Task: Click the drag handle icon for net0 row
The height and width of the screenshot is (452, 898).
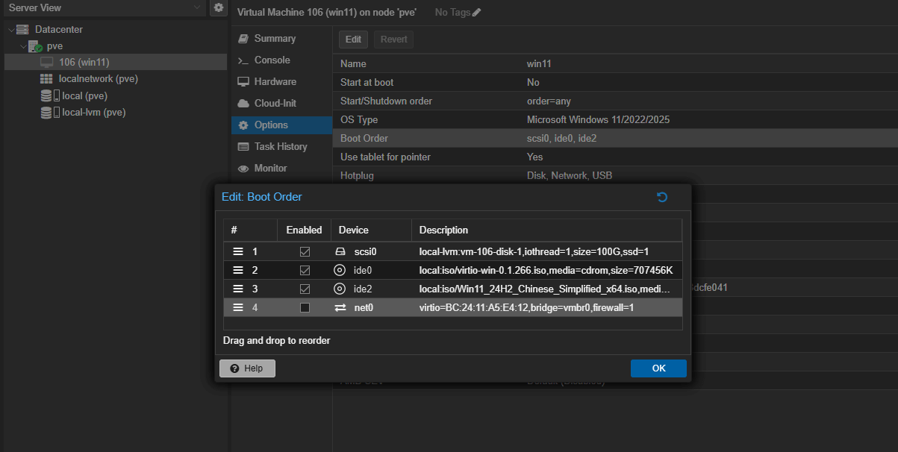Action: tap(238, 307)
